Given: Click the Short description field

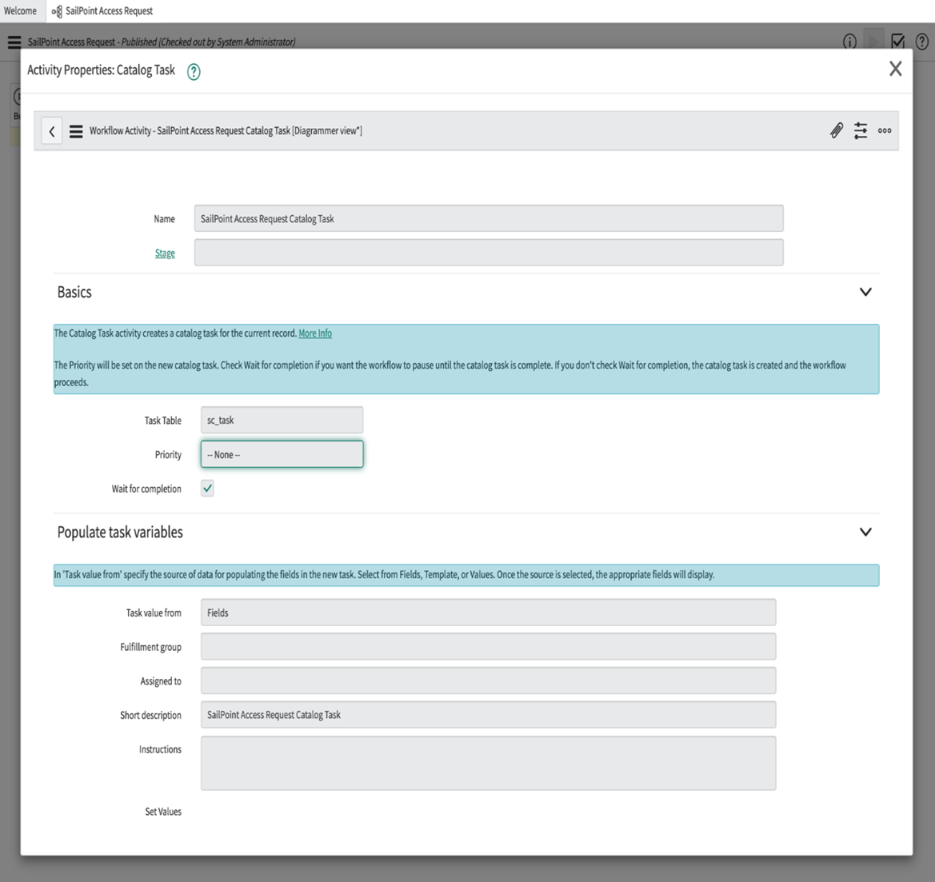Looking at the screenshot, I should [489, 715].
